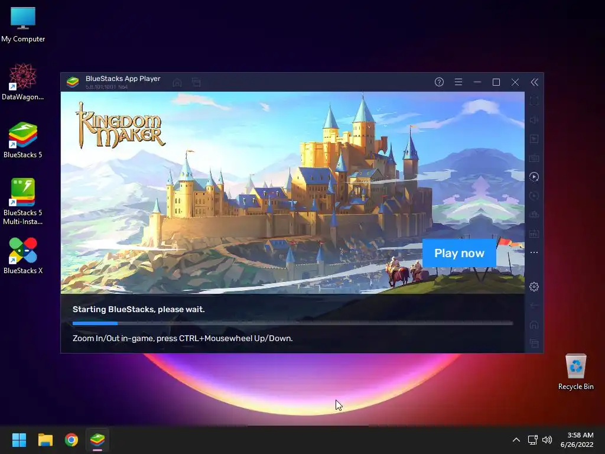Image resolution: width=605 pixels, height=454 pixels.
Task: Click the startup progress bar
Action: click(292, 323)
